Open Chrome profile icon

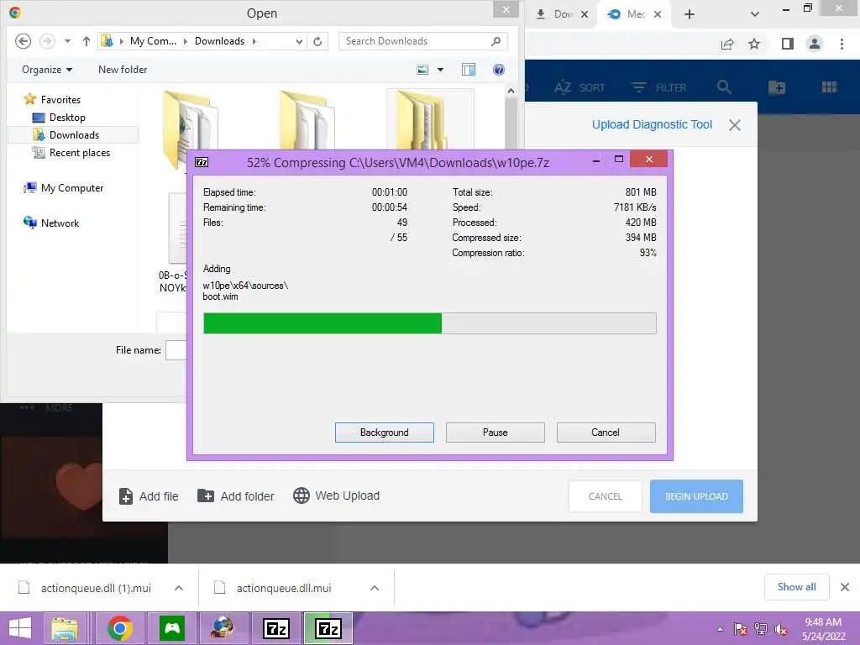pyautogui.click(x=815, y=44)
